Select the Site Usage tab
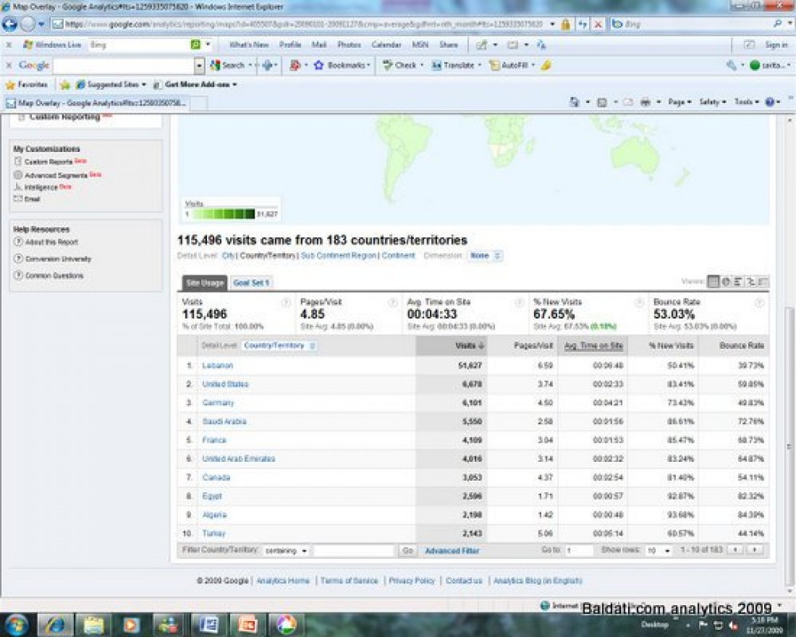Image resolution: width=796 pixels, height=637 pixels. pyautogui.click(x=205, y=283)
